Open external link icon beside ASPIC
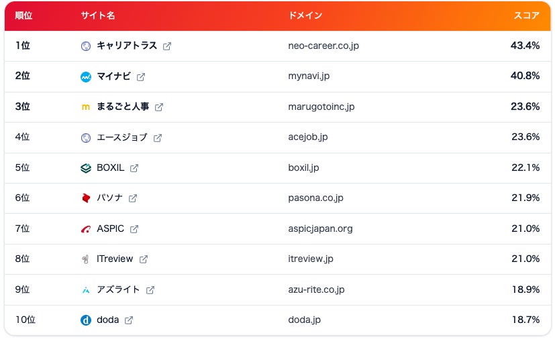 pyautogui.click(x=134, y=229)
